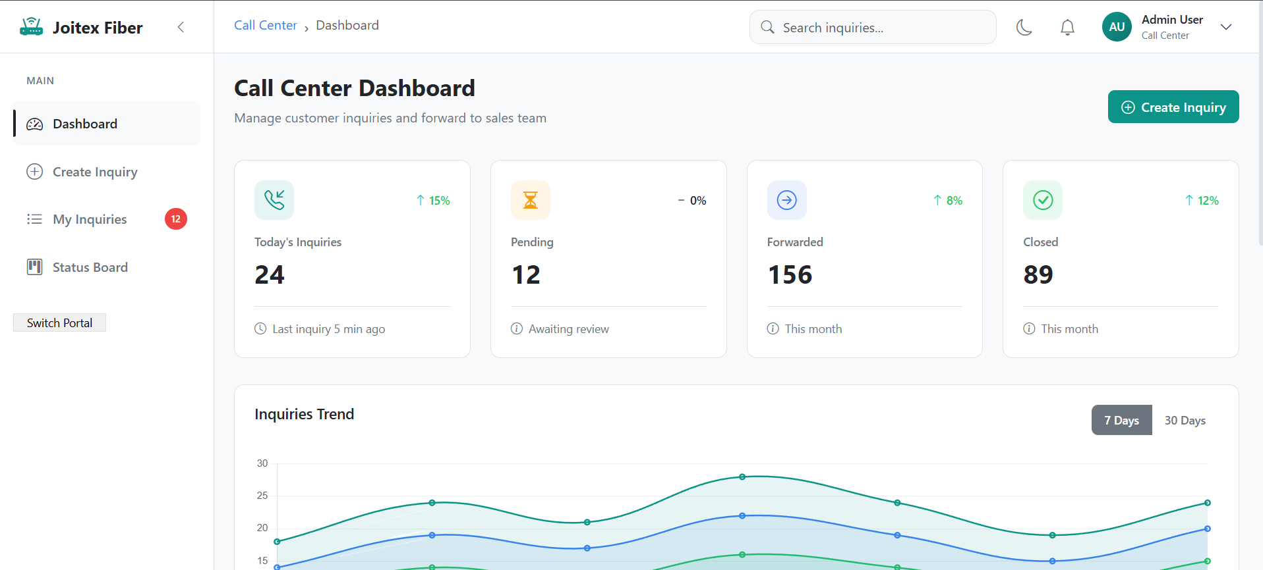Viewport: 1263px width, 570px height.
Task: Open notifications bell
Action: (x=1067, y=27)
